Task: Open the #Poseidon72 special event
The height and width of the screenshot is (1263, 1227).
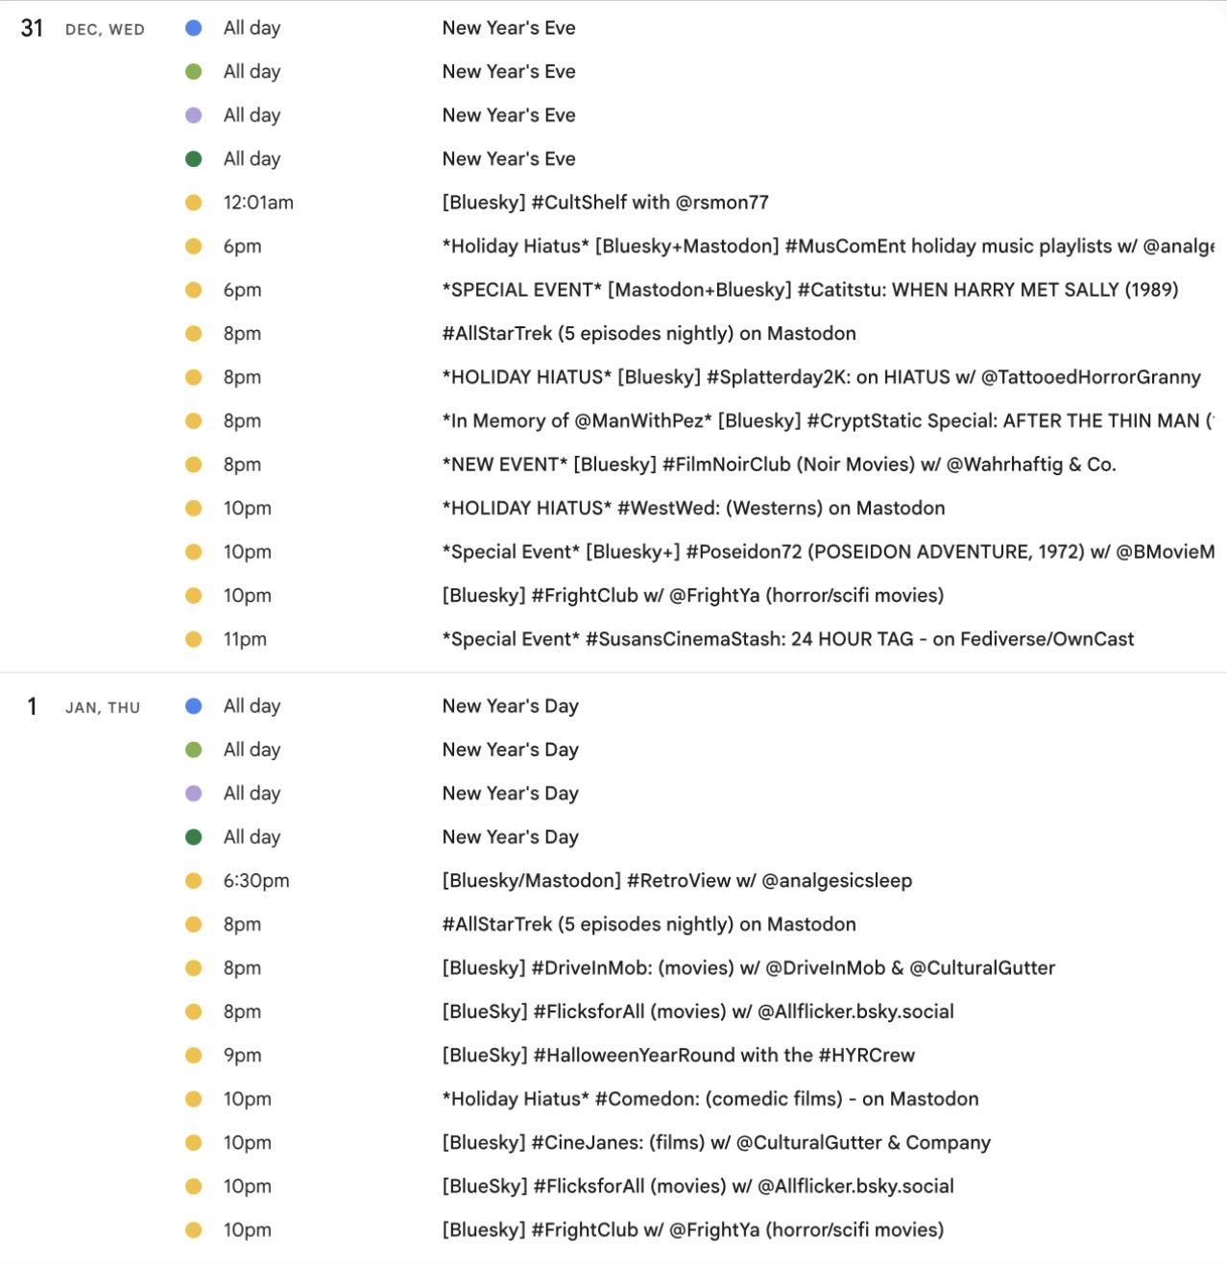Action: pyautogui.click(x=826, y=552)
